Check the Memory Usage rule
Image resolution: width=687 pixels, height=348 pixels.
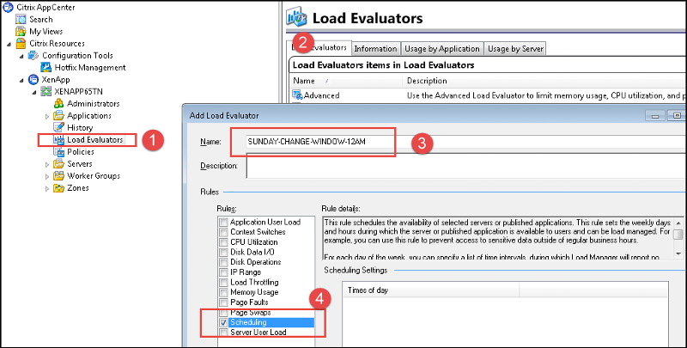pyautogui.click(x=223, y=292)
